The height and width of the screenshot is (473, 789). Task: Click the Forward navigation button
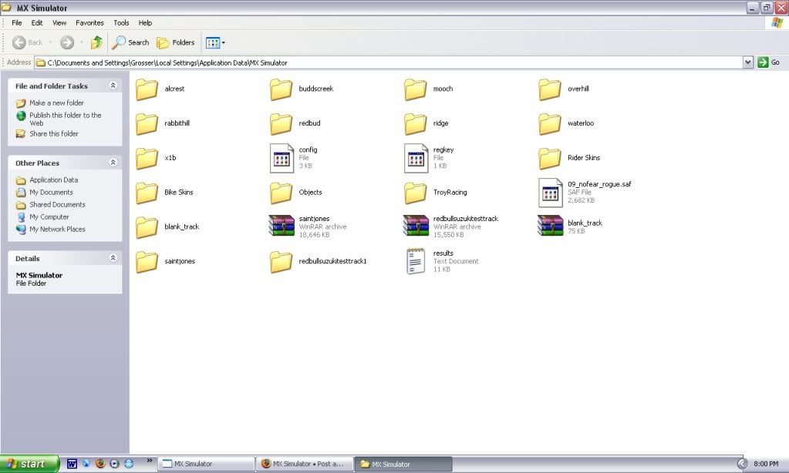[67, 42]
